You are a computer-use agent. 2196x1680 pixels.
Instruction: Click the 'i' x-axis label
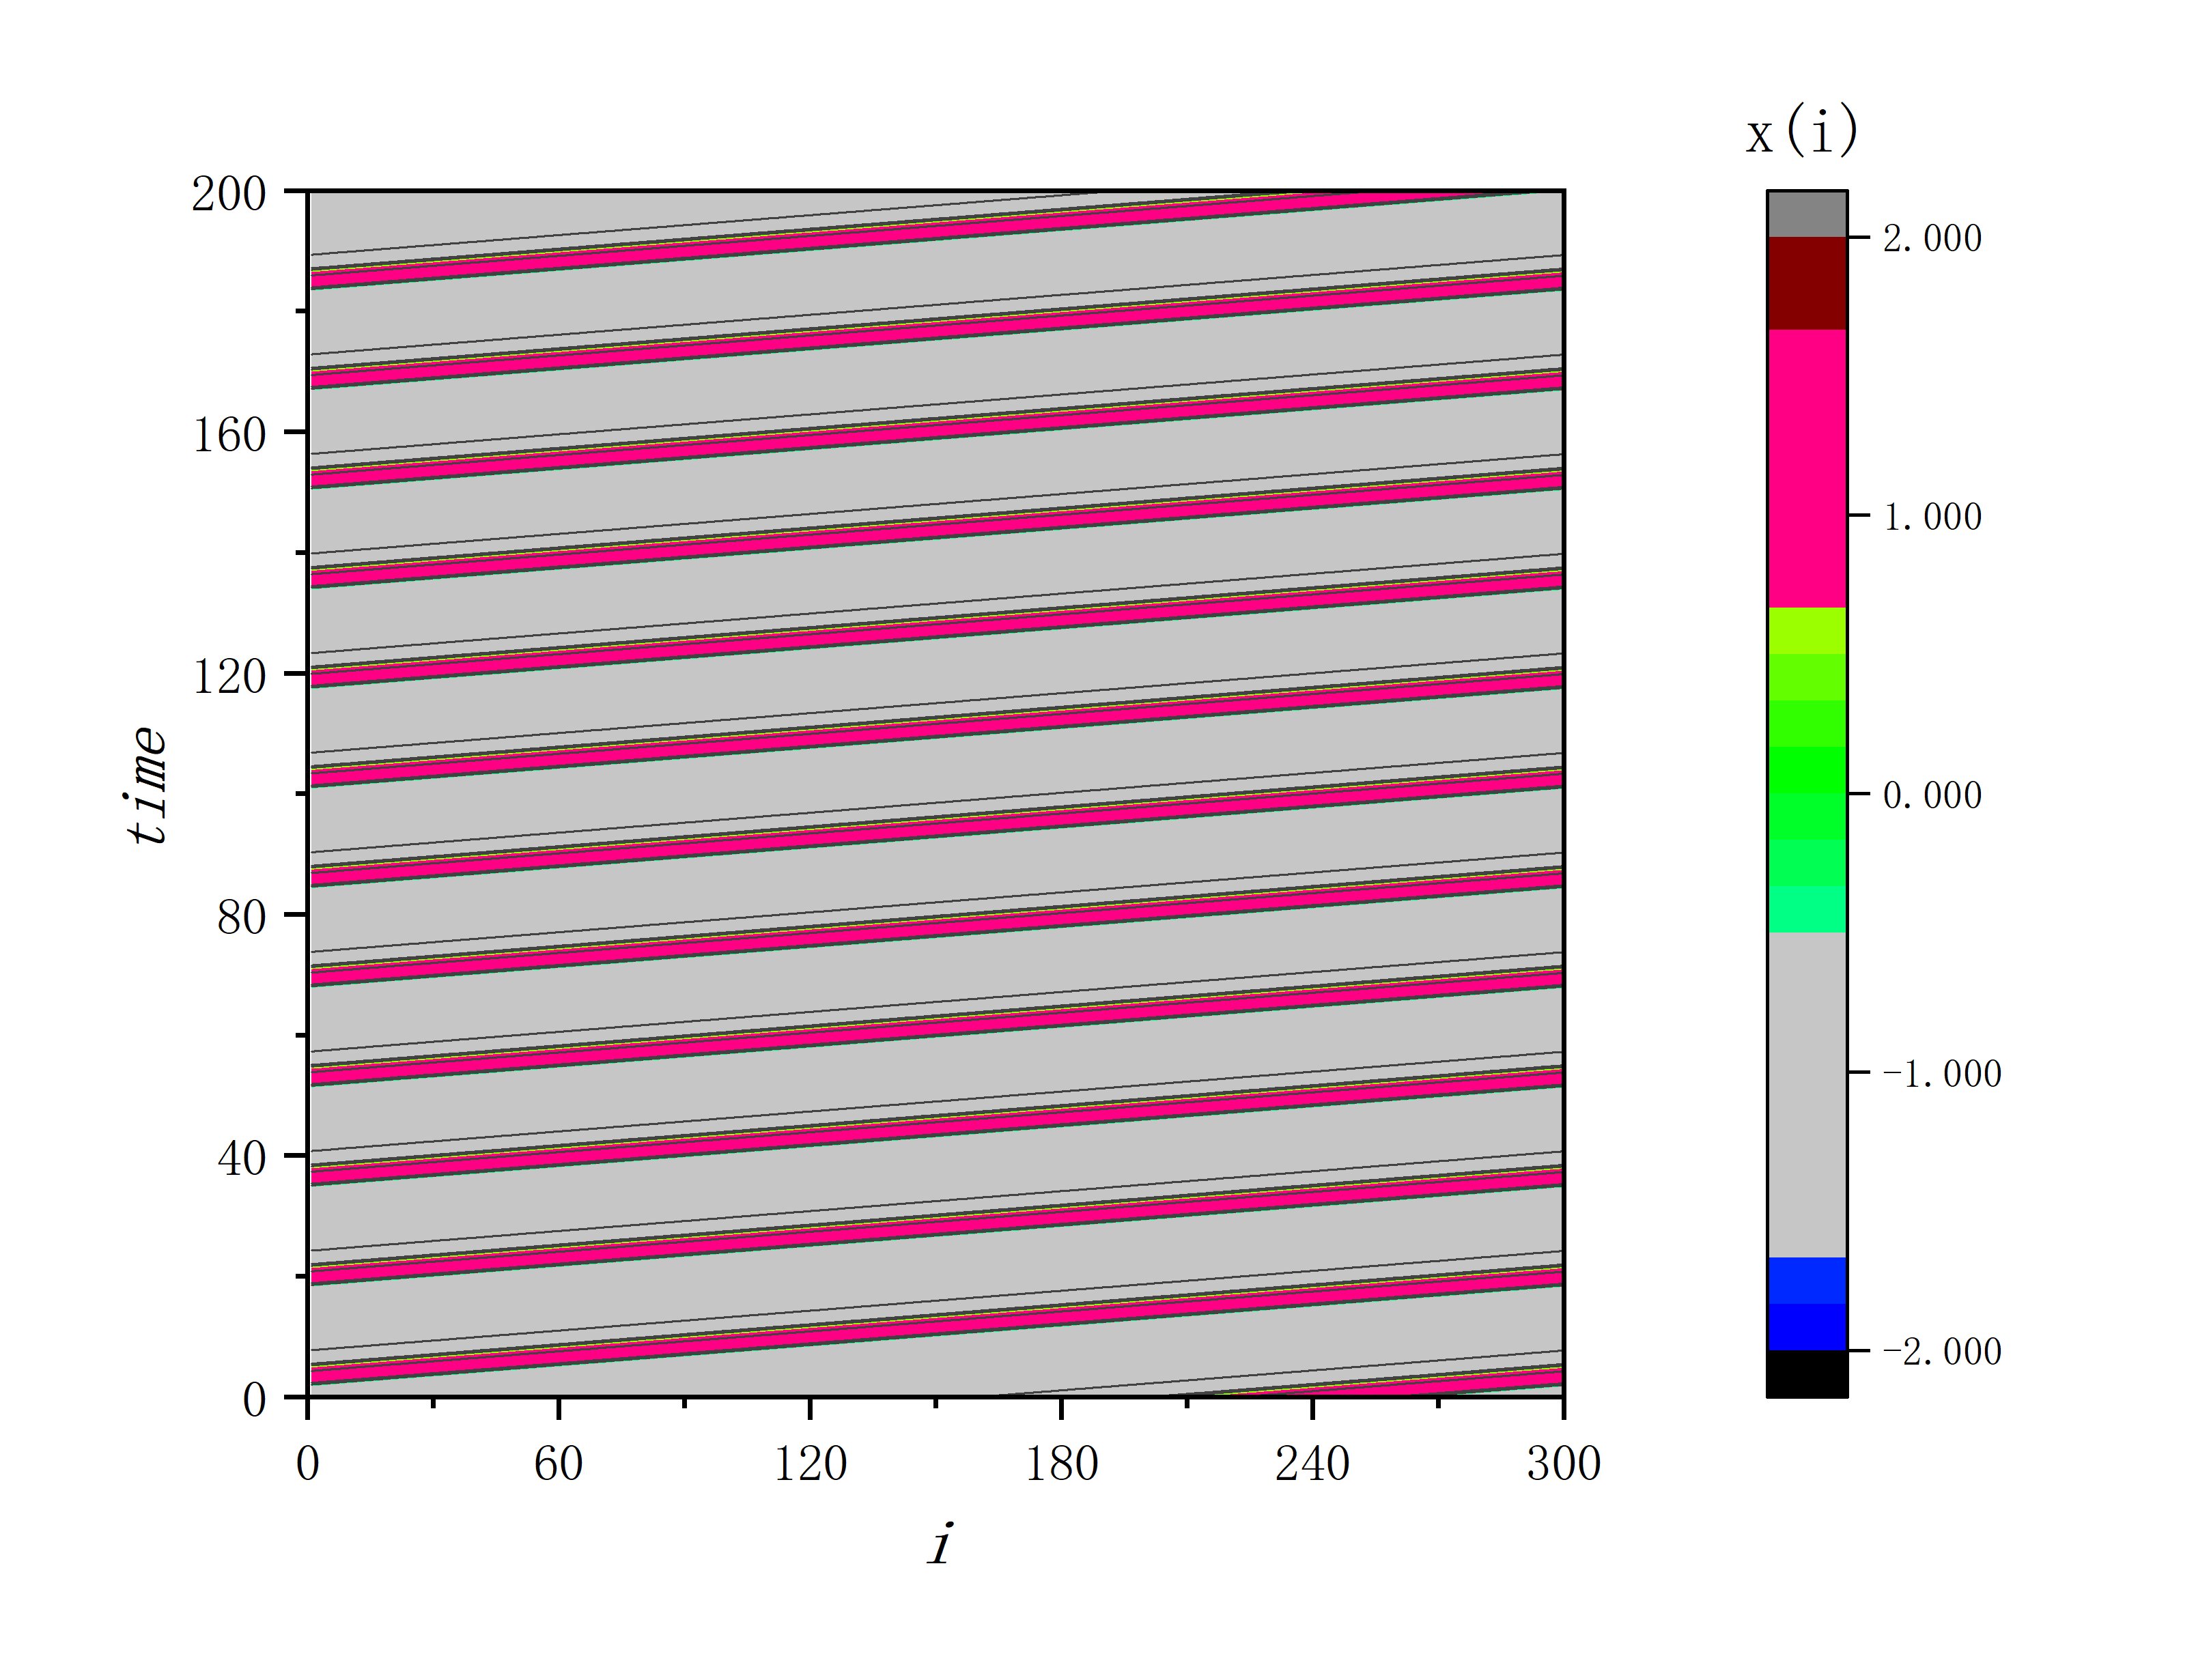(940, 1543)
